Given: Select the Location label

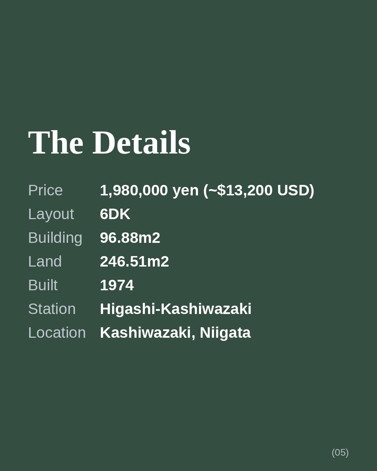Looking at the screenshot, I should pos(57,333).
